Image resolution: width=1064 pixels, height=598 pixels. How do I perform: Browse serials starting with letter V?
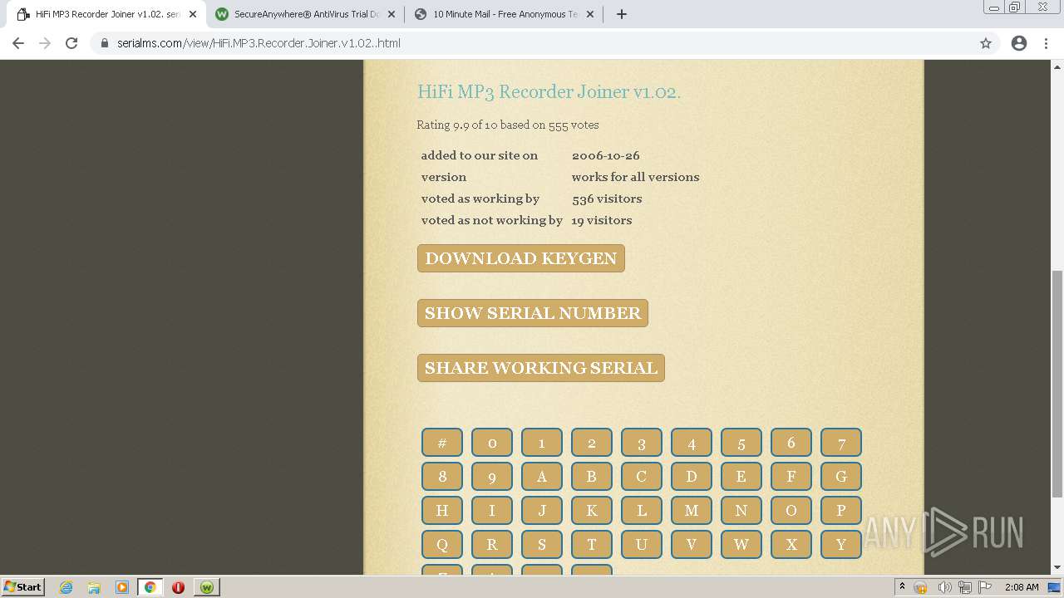(x=692, y=545)
